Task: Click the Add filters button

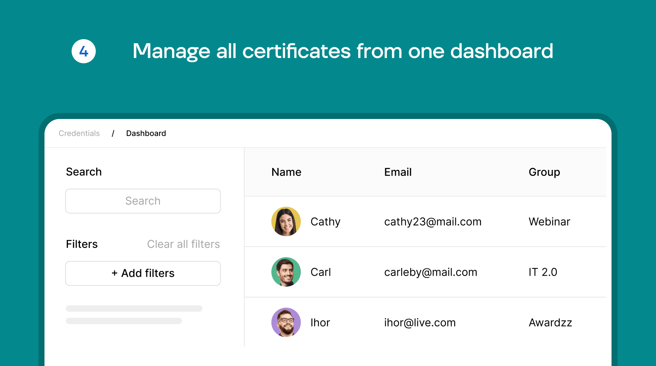Action: pos(143,273)
